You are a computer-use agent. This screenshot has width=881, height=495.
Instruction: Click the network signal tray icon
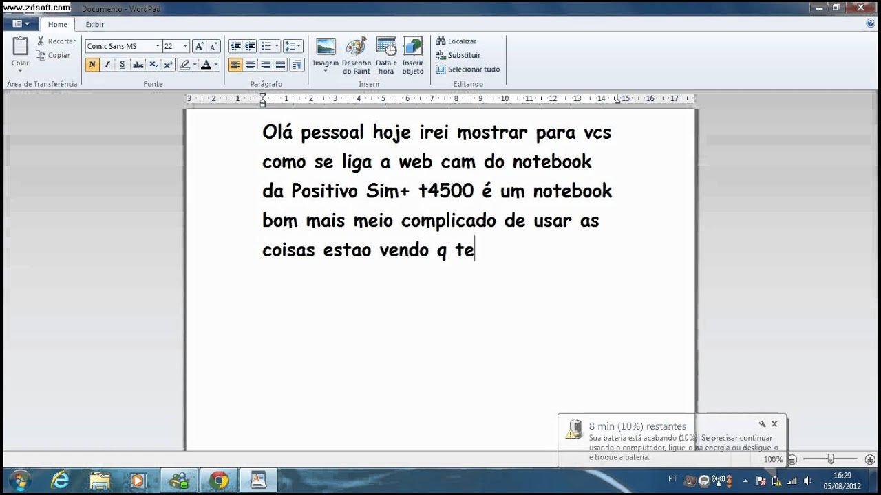coord(792,481)
